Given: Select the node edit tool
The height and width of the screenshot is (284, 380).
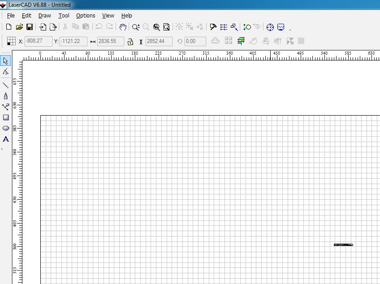Looking at the screenshot, I should tap(6, 72).
